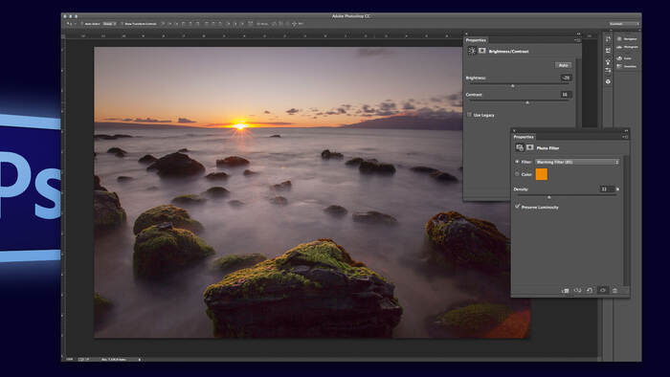Select the Filter radio button
The image size is (670, 377).
point(517,162)
